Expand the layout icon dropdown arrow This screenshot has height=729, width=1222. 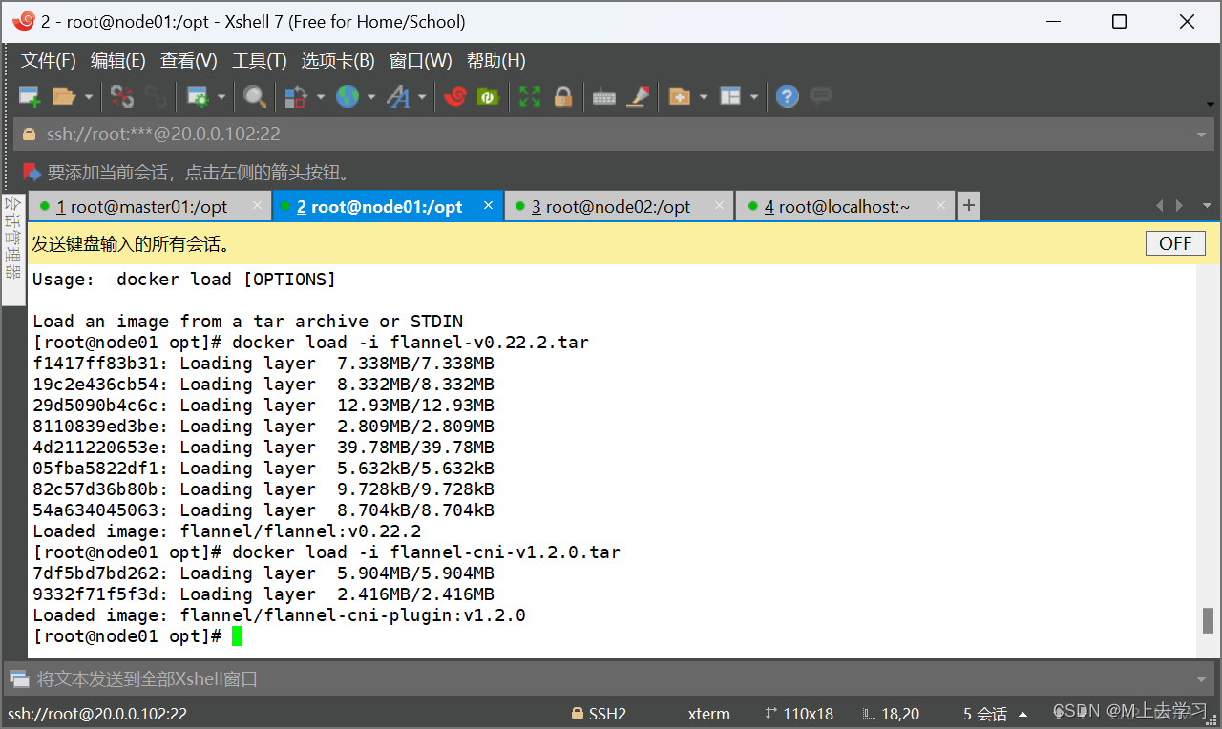click(754, 97)
